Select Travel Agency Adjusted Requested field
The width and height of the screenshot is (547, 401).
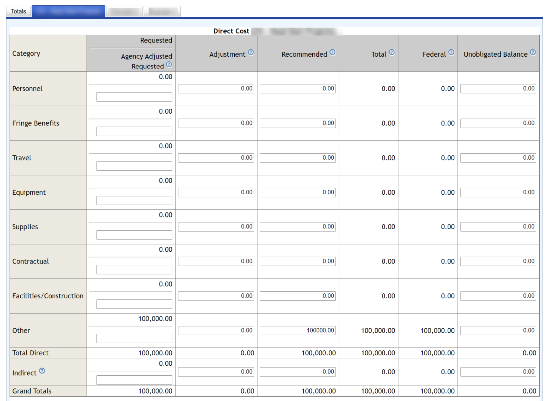pyautogui.click(x=134, y=166)
